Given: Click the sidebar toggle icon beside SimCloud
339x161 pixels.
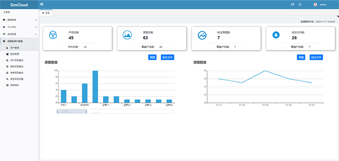Looking at the screenshot, I should pyautogui.click(x=42, y=4).
